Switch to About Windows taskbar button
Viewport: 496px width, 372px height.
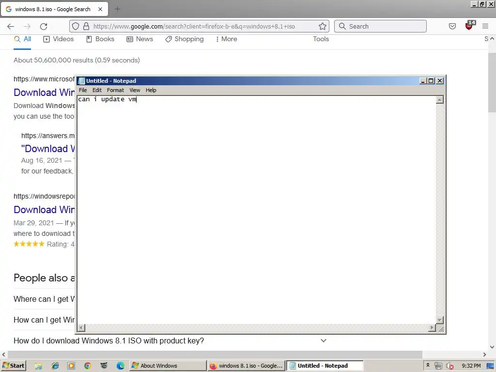tap(168, 366)
